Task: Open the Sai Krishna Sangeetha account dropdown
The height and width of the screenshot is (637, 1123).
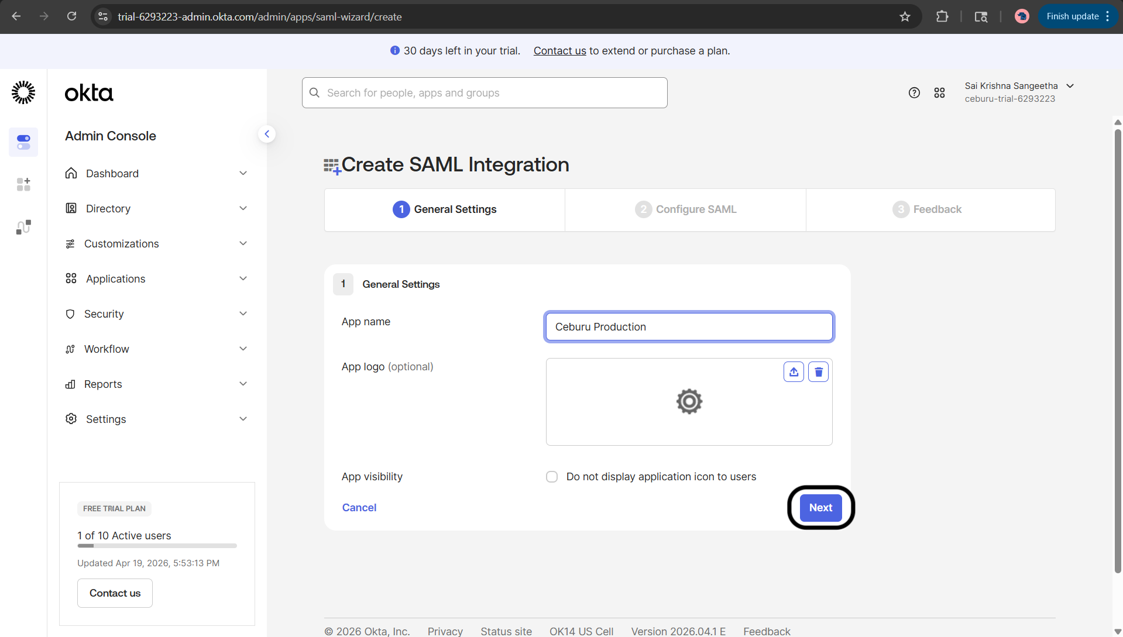Action: coord(1019,92)
